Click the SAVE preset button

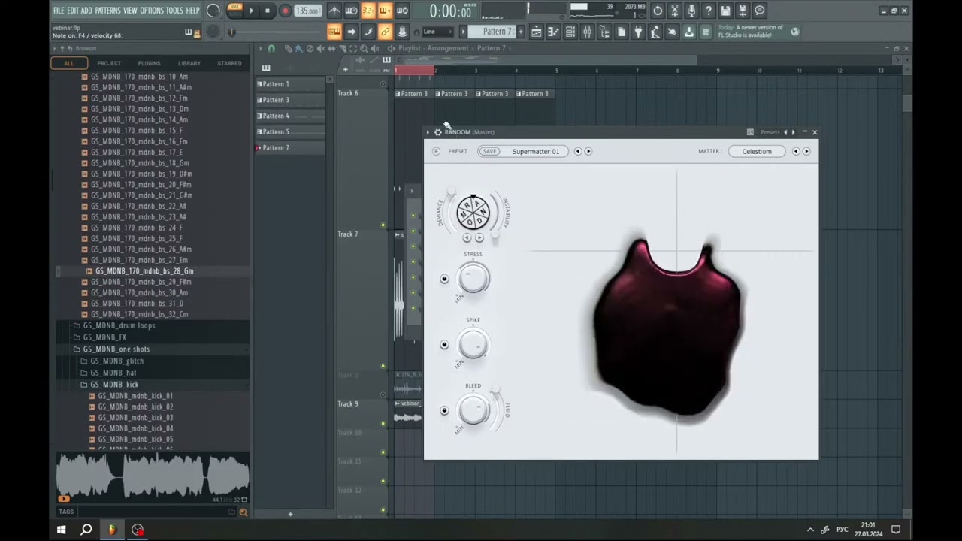(x=489, y=151)
